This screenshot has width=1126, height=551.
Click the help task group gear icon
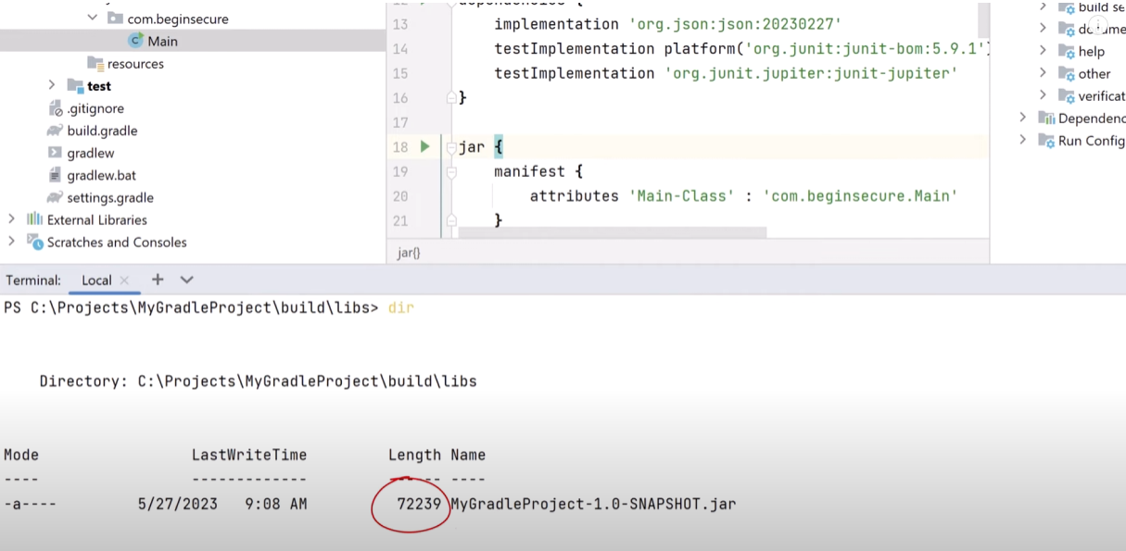point(1066,52)
